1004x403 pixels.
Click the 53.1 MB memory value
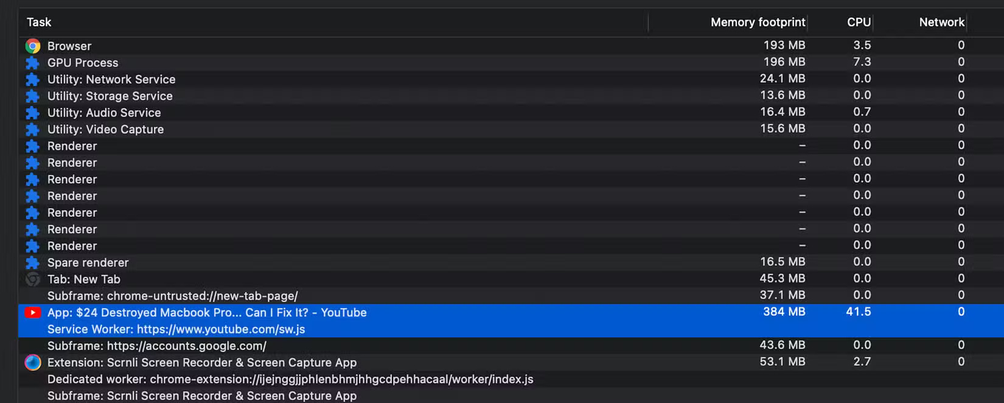tap(783, 362)
